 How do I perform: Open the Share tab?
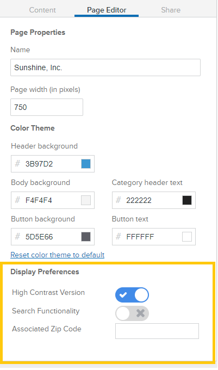[171, 10]
